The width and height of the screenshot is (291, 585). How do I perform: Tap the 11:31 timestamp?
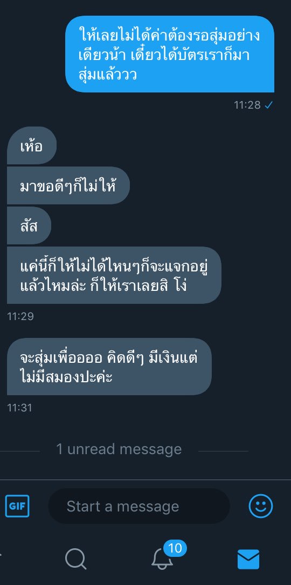20,408
